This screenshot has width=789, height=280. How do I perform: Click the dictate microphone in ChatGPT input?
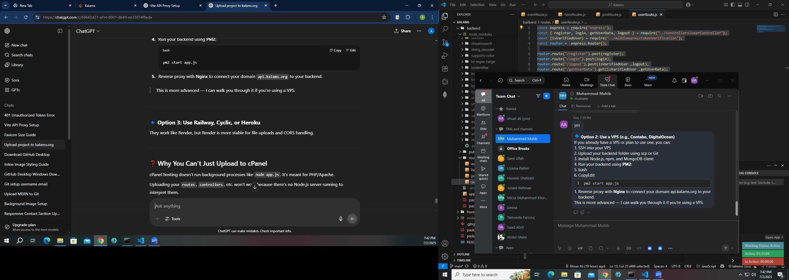tap(341, 219)
